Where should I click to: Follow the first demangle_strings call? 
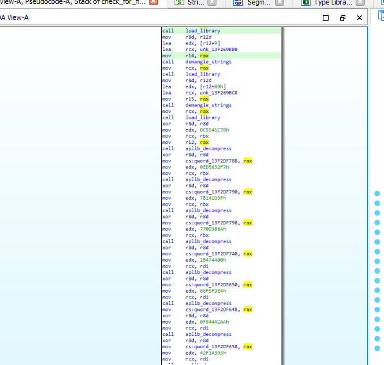(208, 62)
